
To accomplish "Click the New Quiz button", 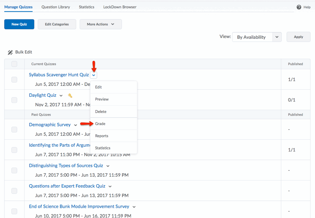I will point(19,24).
